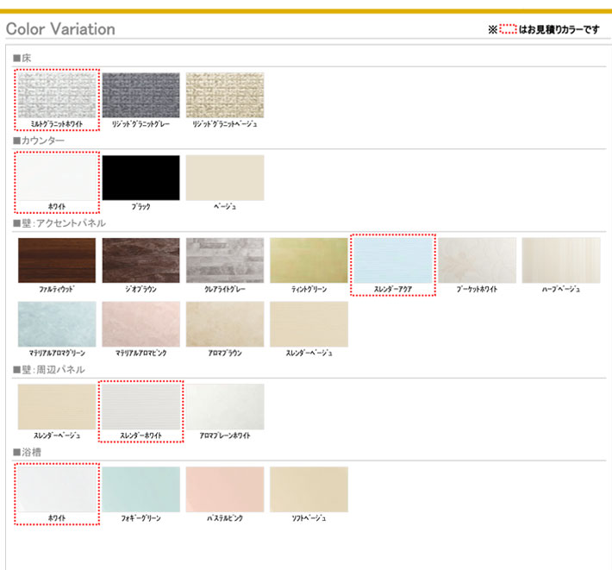Viewport: 612px width, 570px height.
Task: Choose the bouquet white floral accent panel
Action: click(x=477, y=260)
